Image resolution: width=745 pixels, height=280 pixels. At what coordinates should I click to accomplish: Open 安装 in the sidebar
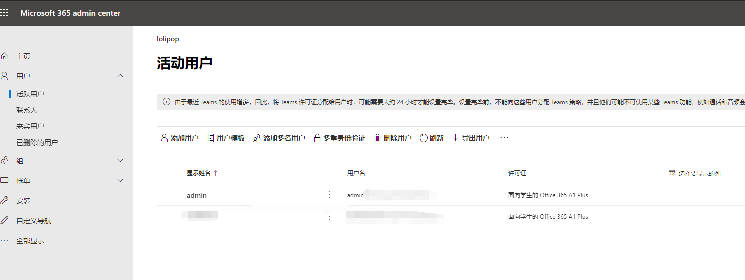coord(23,201)
